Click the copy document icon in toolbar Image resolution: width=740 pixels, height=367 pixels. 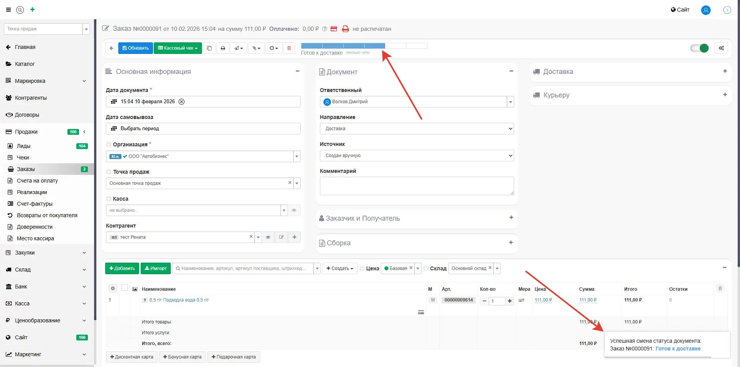click(x=209, y=48)
